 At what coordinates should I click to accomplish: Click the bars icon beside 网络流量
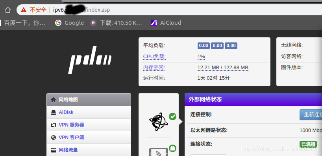[x=54, y=150]
